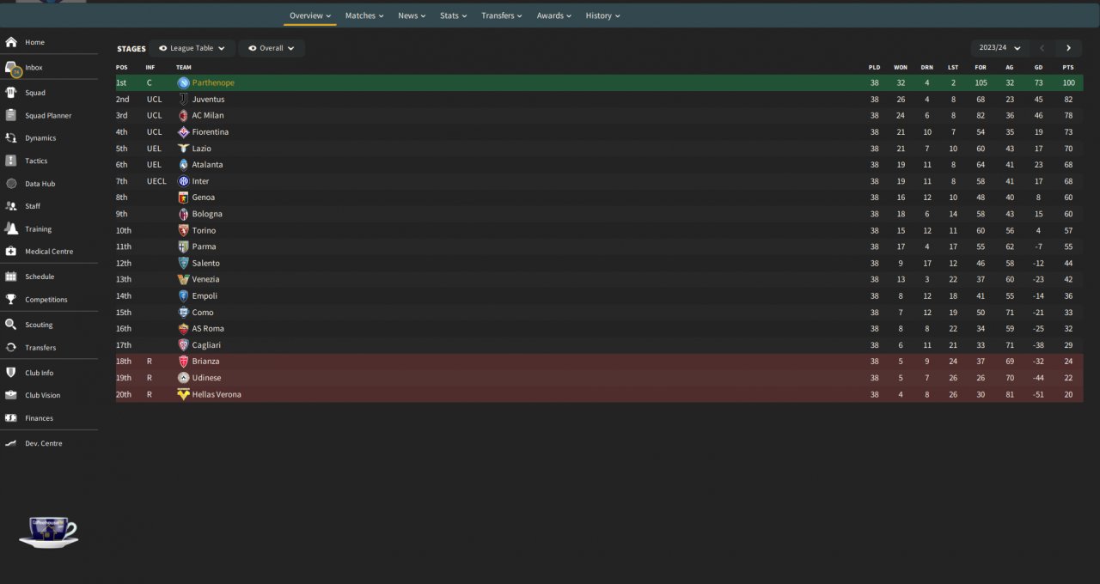Click the Juventus club badge
Viewport: 1100px width, 584px height.
pyautogui.click(x=183, y=100)
